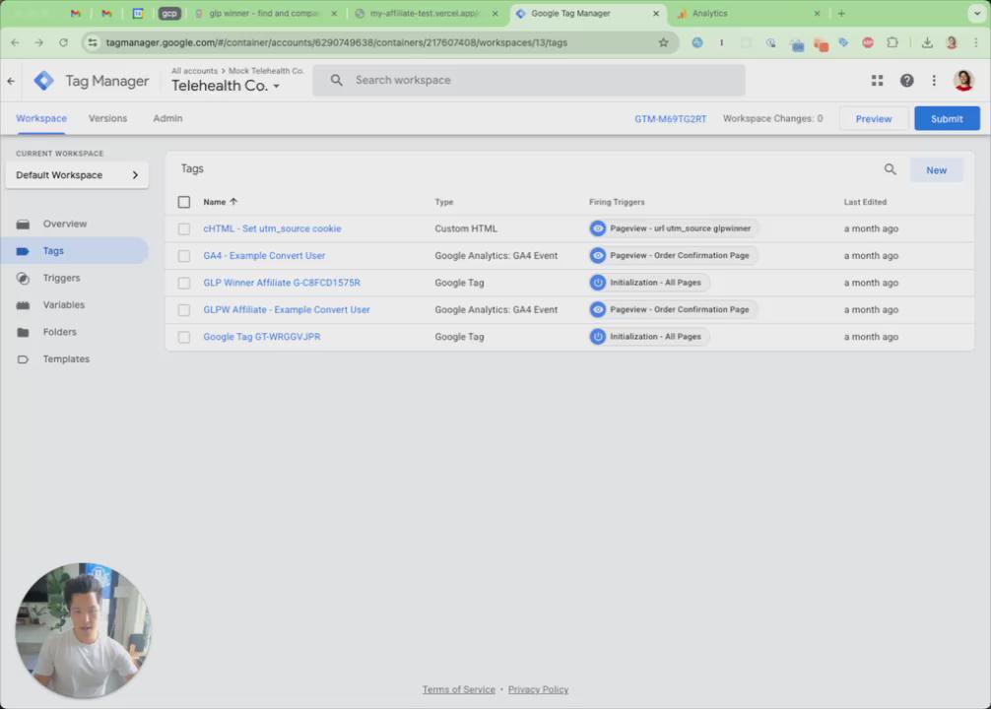Check the GA4 Example Convert User row

click(x=184, y=256)
